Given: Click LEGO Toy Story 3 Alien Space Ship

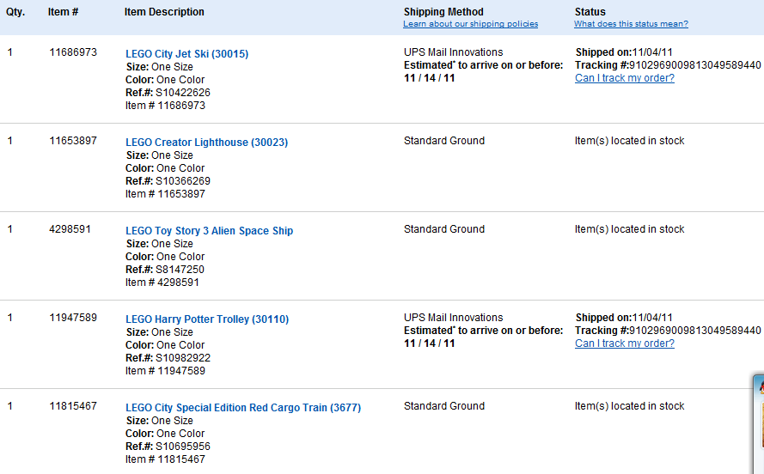Looking at the screenshot, I should point(209,231).
